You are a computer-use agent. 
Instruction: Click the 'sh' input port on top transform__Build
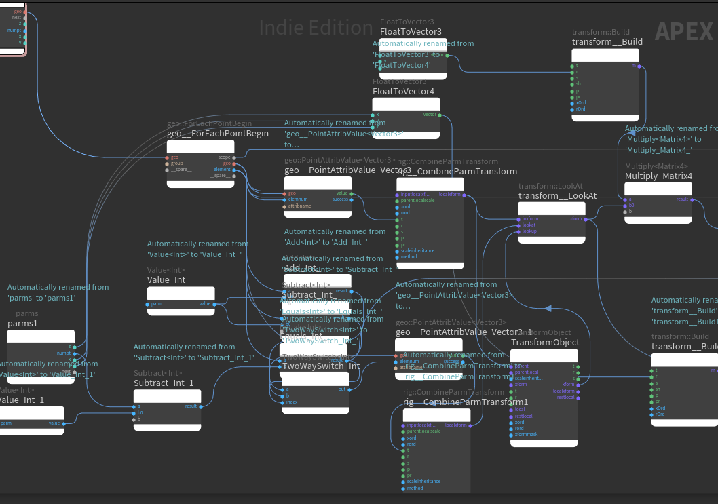pyautogui.click(x=572, y=84)
